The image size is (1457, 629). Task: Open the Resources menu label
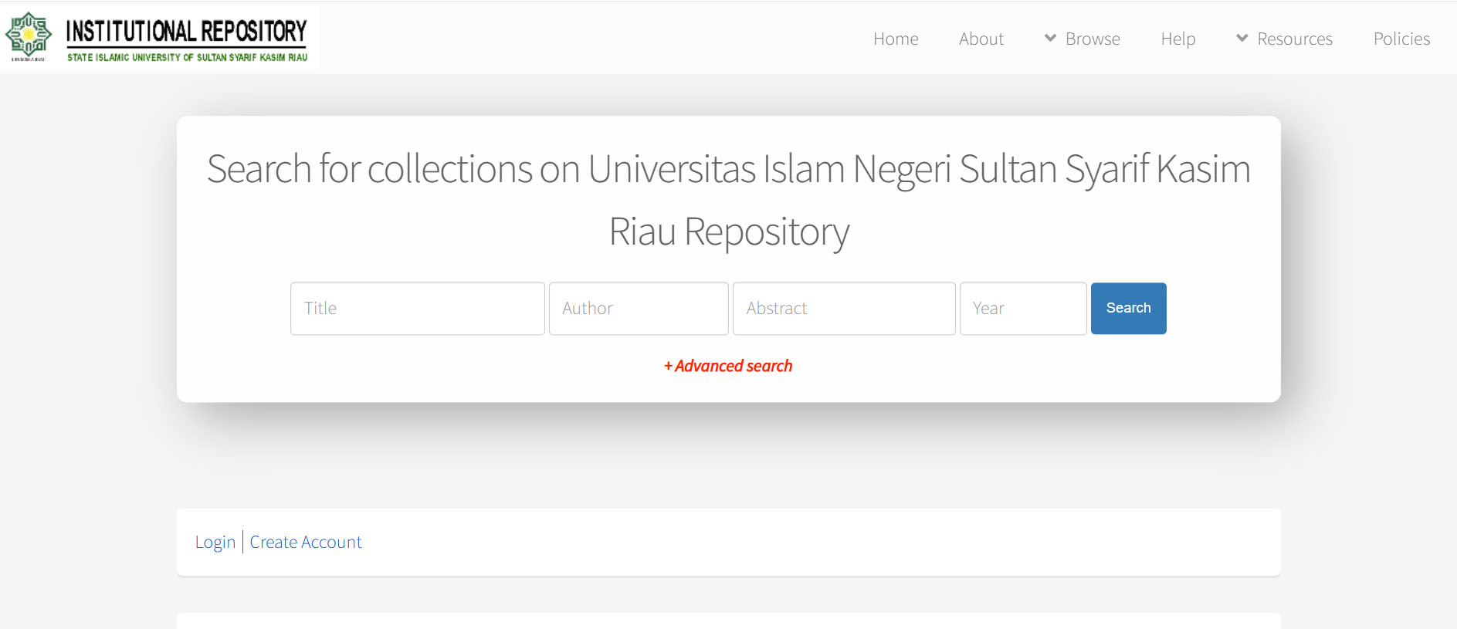[1294, 39]
